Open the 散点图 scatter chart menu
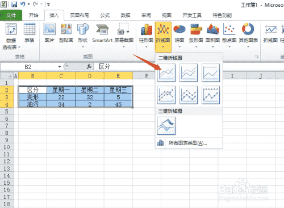The width and height of the screenshot is (284, 208). [229, 36]
